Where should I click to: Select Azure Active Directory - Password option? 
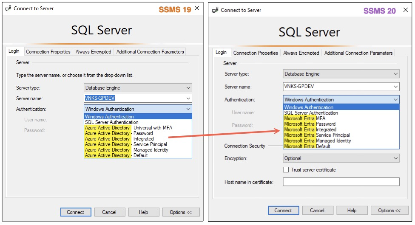click(x=138, y=133)
